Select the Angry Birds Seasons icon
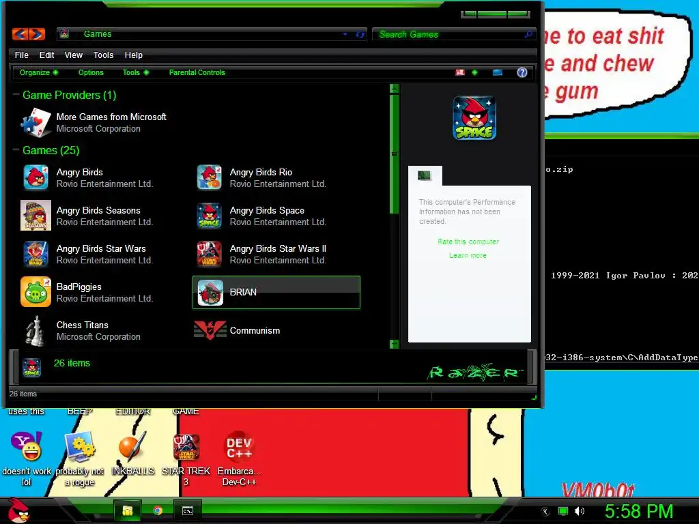The height and width of the screenshot is (524, 699). (35, 216)
